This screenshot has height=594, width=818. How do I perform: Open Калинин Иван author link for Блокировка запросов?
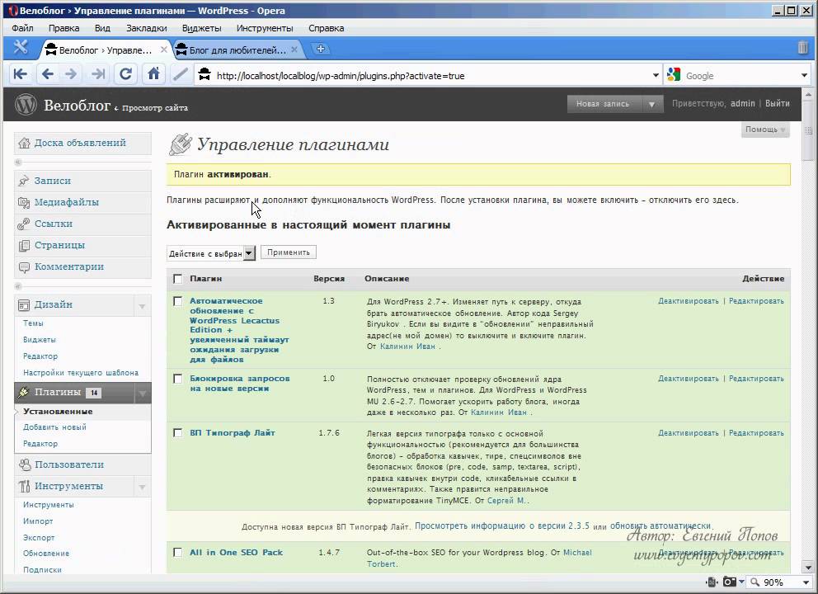coord(498,412)
